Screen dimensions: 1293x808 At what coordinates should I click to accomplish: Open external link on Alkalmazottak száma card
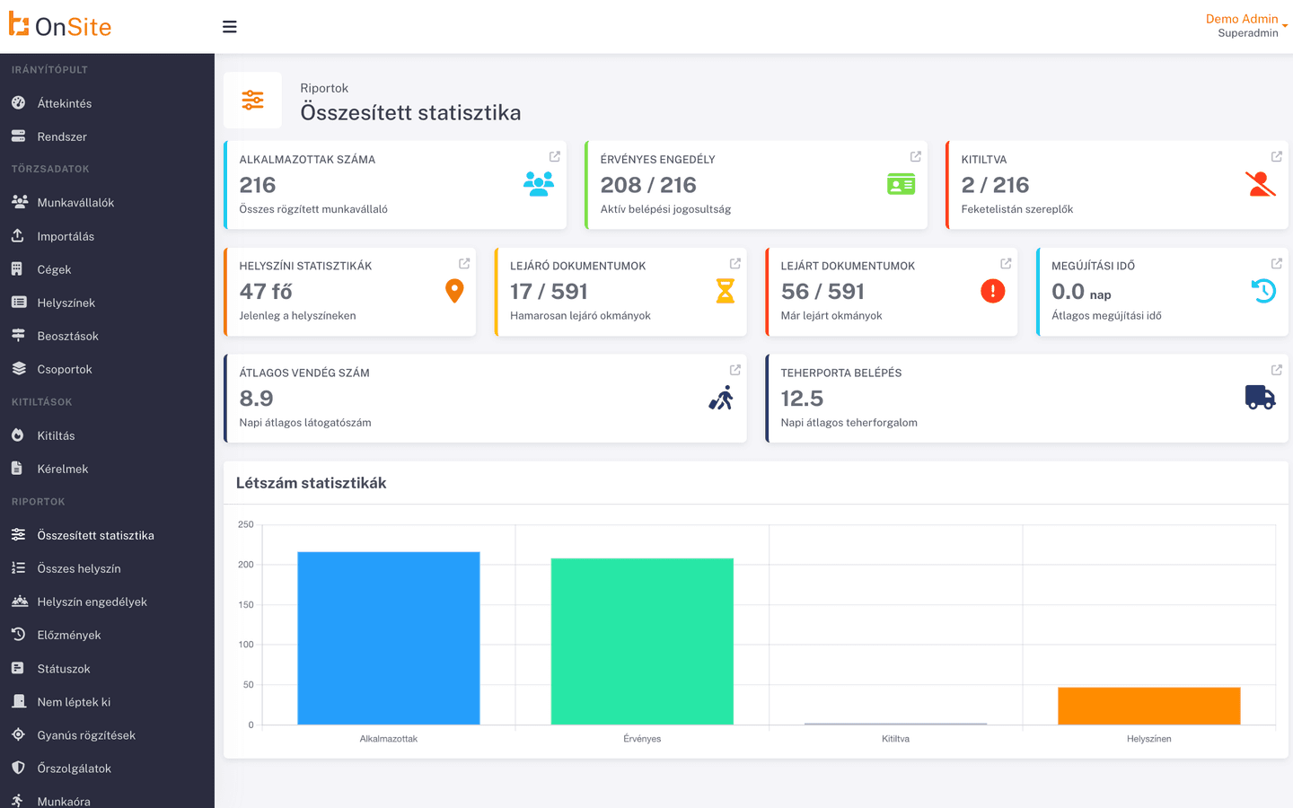(x=555, y=156)
